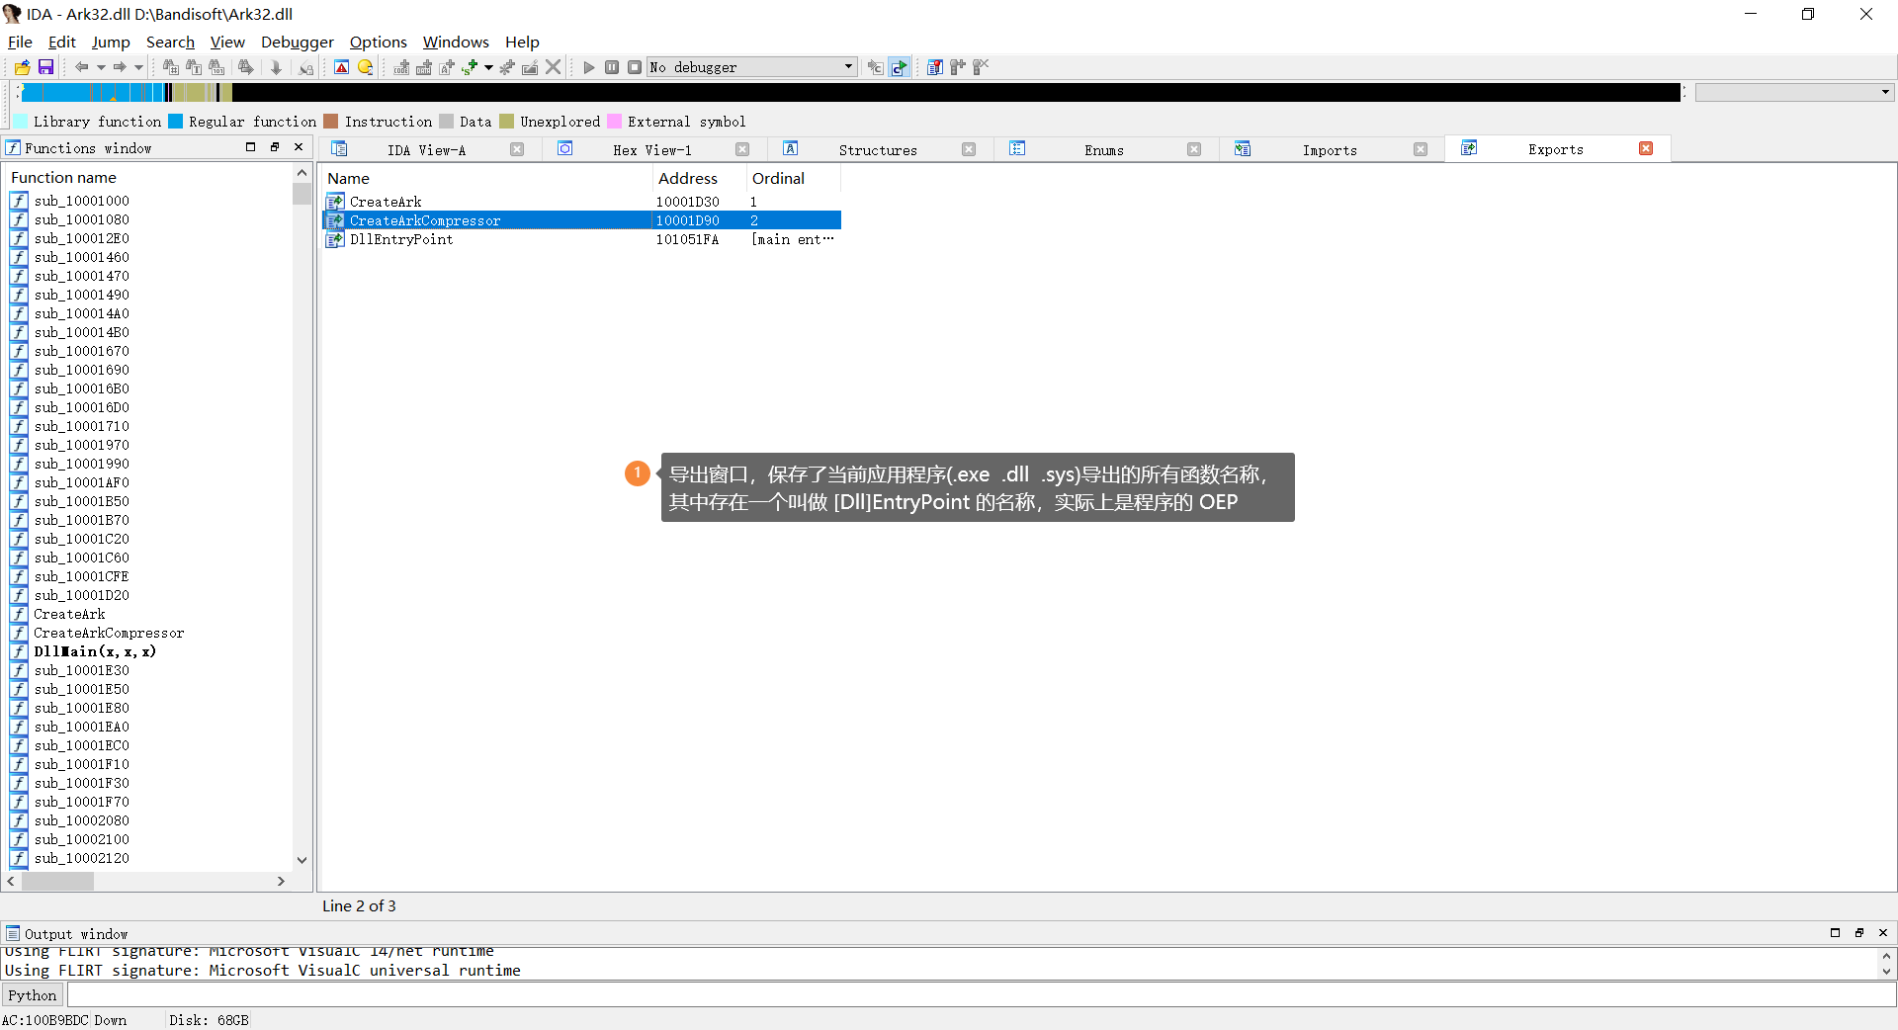Screen dimensions: 1898x1030
Task: Jump forward with the right arrow icon
Action: pyautogui.click(x=120, y=67)
